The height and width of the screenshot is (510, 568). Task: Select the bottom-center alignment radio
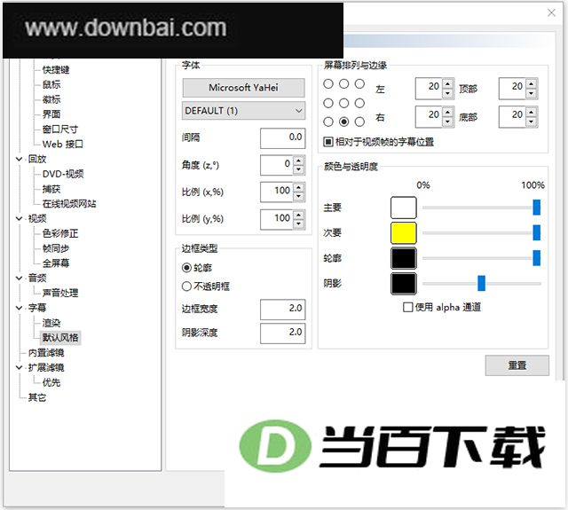click(343, 122)
